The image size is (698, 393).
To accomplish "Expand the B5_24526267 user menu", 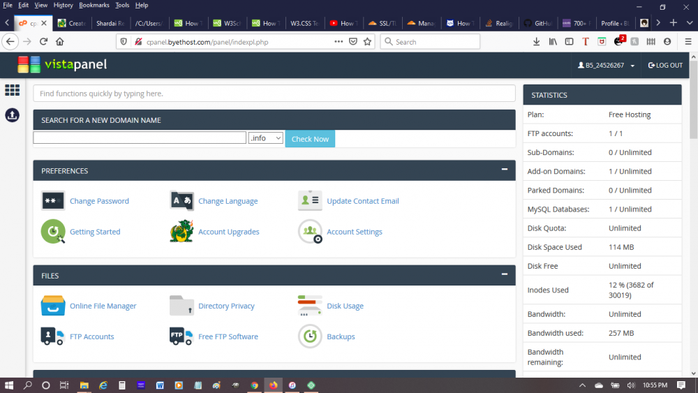I will pyautogui.click(x=606, y=66).
